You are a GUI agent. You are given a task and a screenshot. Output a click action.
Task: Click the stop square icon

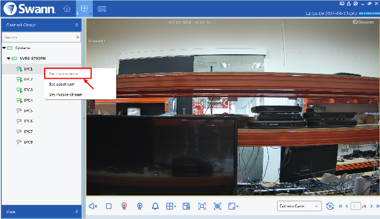(x=108, y=206)
